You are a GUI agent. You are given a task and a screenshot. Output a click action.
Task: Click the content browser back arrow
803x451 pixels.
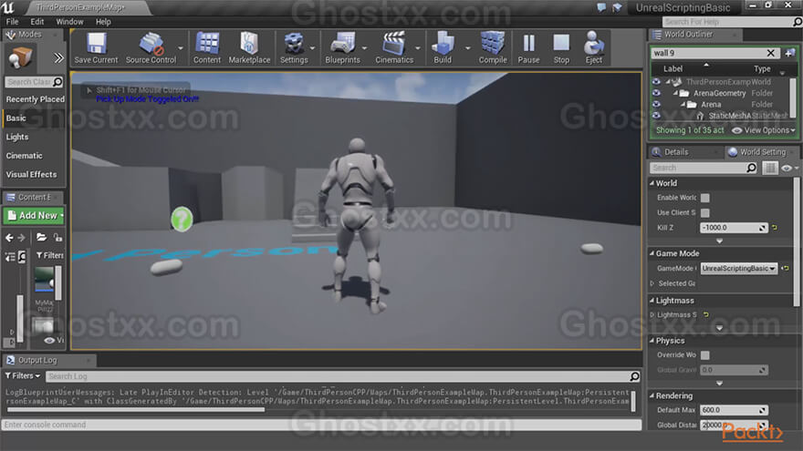10,238
